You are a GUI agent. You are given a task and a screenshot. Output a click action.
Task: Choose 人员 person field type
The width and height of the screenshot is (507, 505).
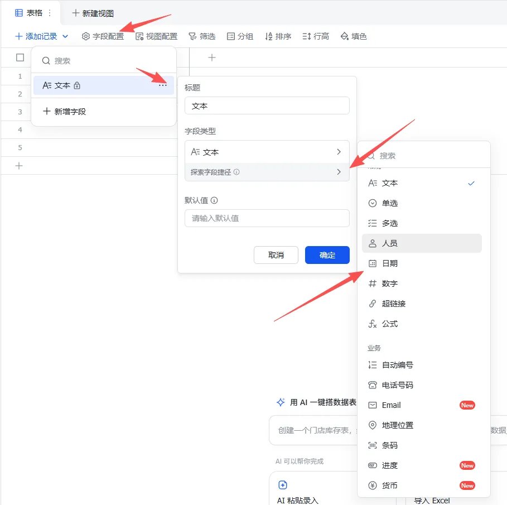click(x=422, y=243)
